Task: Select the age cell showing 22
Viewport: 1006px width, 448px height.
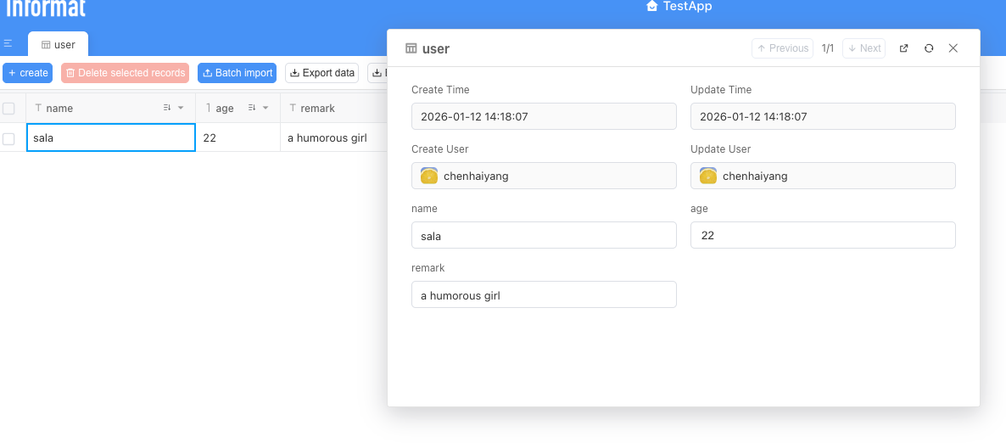Action: pos(238,137)
